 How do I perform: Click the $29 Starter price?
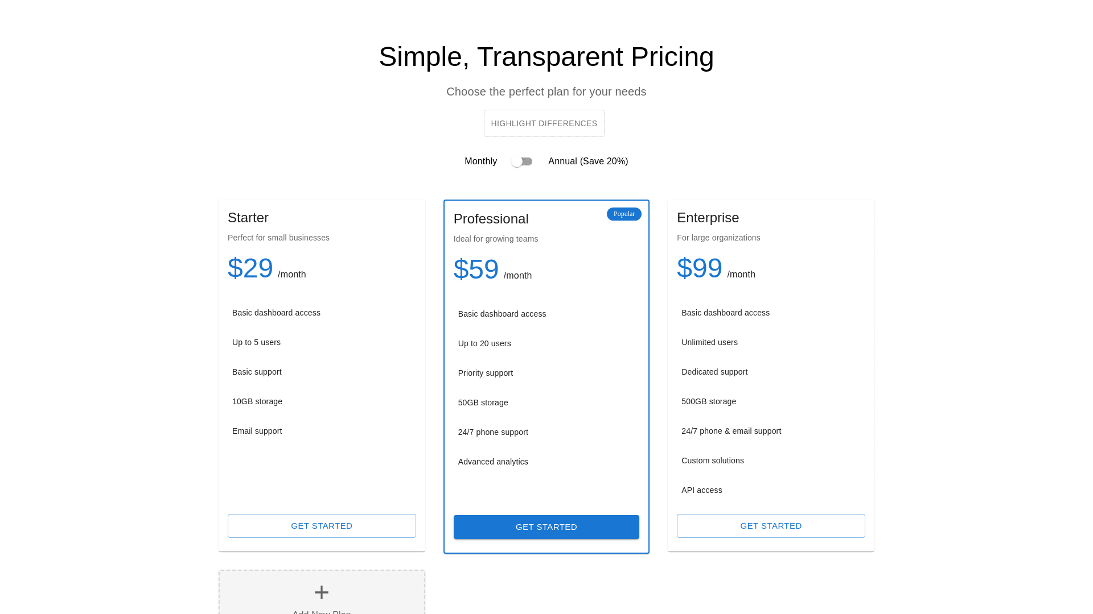(x=250, y=268)
